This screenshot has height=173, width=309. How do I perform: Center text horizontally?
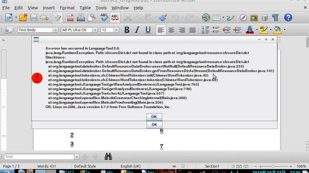(171, 30)
